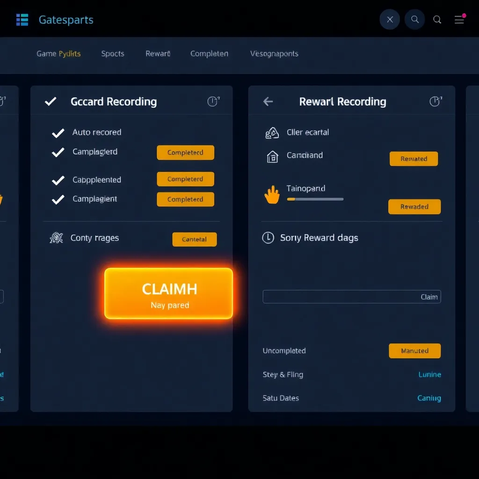Toggle the Auto recored checkmark
Viewport: 479px width, 479px height.
(58, 133)
